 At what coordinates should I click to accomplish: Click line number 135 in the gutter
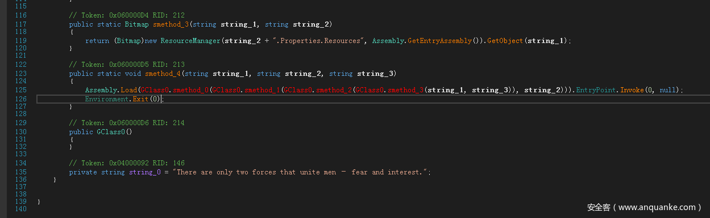coord(20,172)
